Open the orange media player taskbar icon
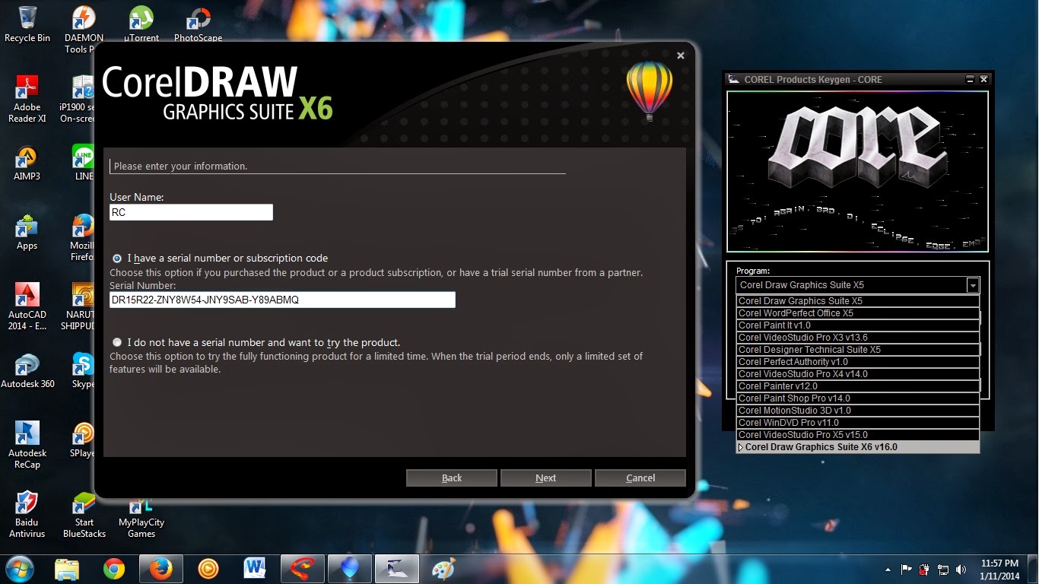Viewport: 1039px width, 584px height. (208, 568)
